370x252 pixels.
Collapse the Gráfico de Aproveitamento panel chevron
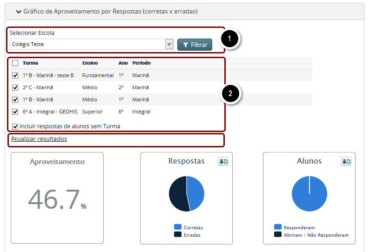click(x=18, y=11)
